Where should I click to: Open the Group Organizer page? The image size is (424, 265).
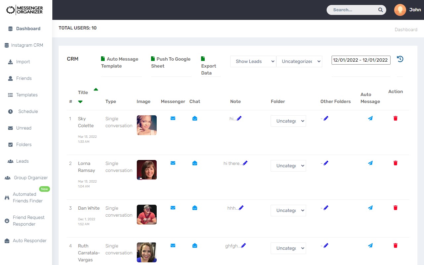click(30, 178)
